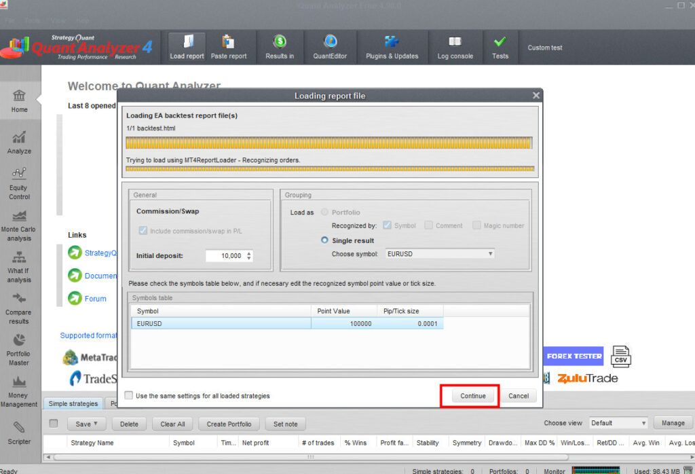Open What If analysis in the sidebar

[19, 267]
